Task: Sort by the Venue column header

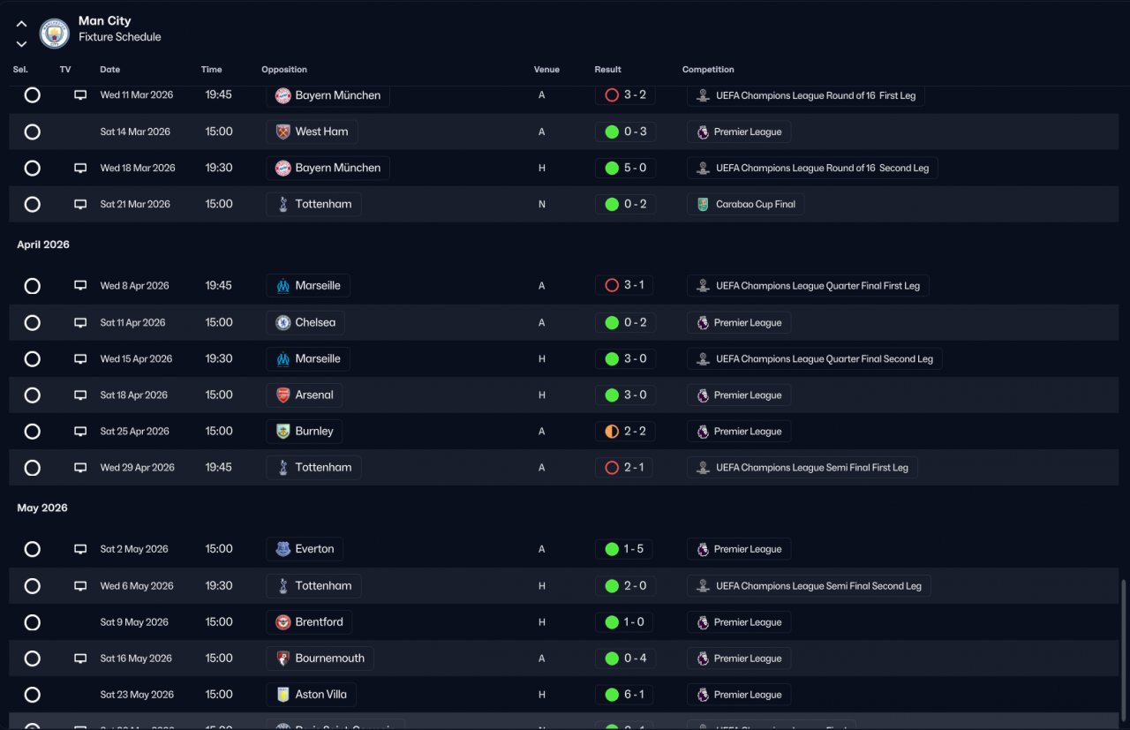Action: pos(546,70)
